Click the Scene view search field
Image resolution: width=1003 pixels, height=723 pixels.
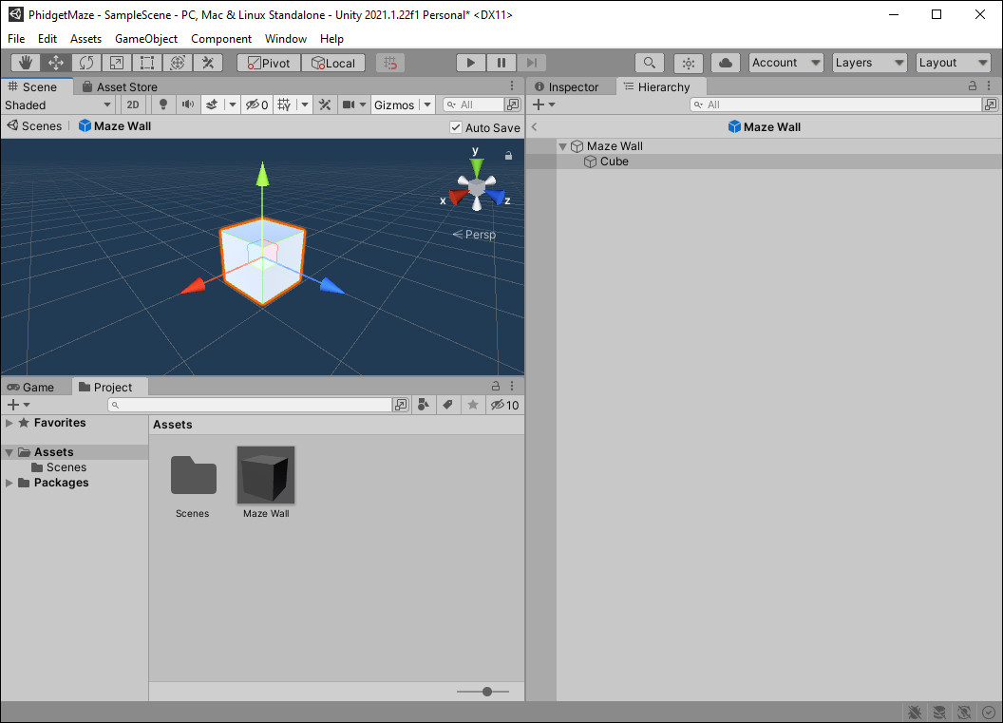[x=473, y=105]
